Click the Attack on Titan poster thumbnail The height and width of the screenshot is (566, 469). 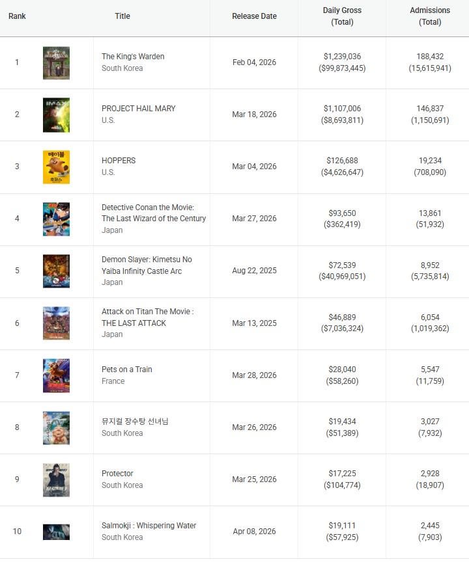click(x=56, y=323)
